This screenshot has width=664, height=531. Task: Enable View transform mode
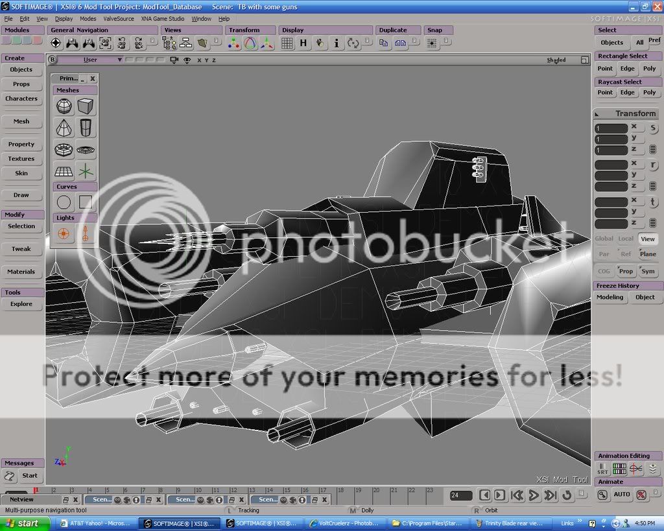click(647, 239)
